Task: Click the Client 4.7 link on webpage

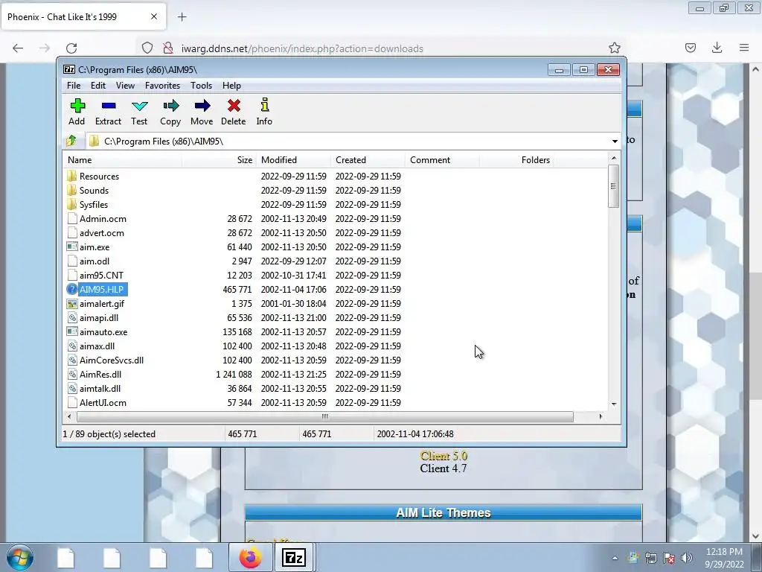Action: click(444, 468)
